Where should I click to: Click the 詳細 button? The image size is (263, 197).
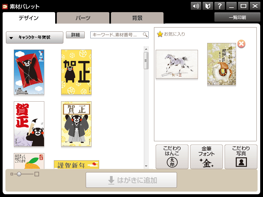[x=75, y=35]
